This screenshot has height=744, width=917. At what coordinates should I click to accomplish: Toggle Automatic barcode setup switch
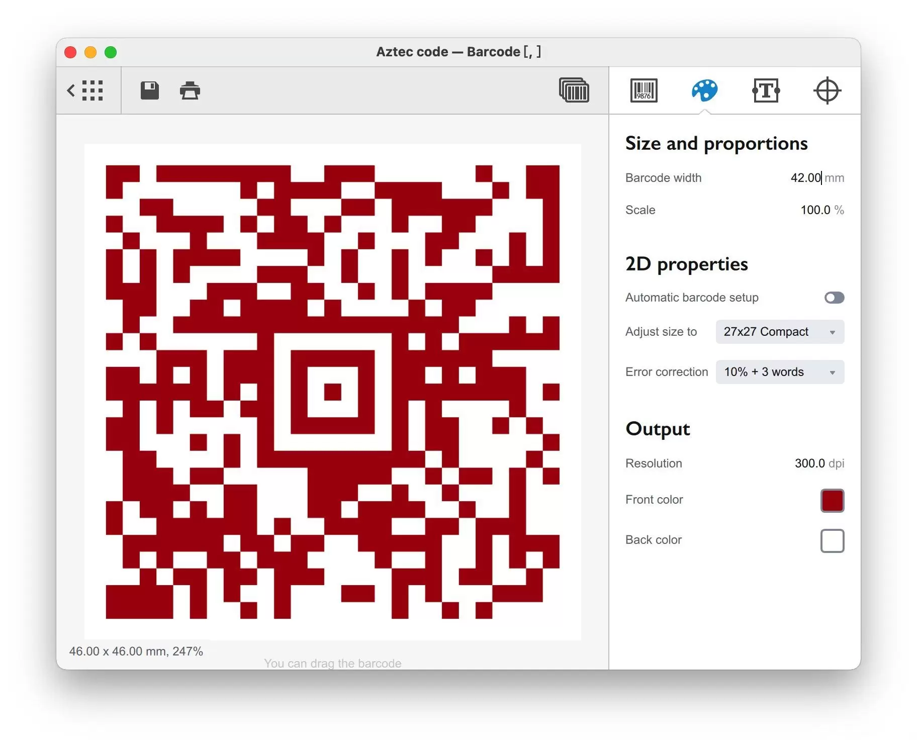834,298
